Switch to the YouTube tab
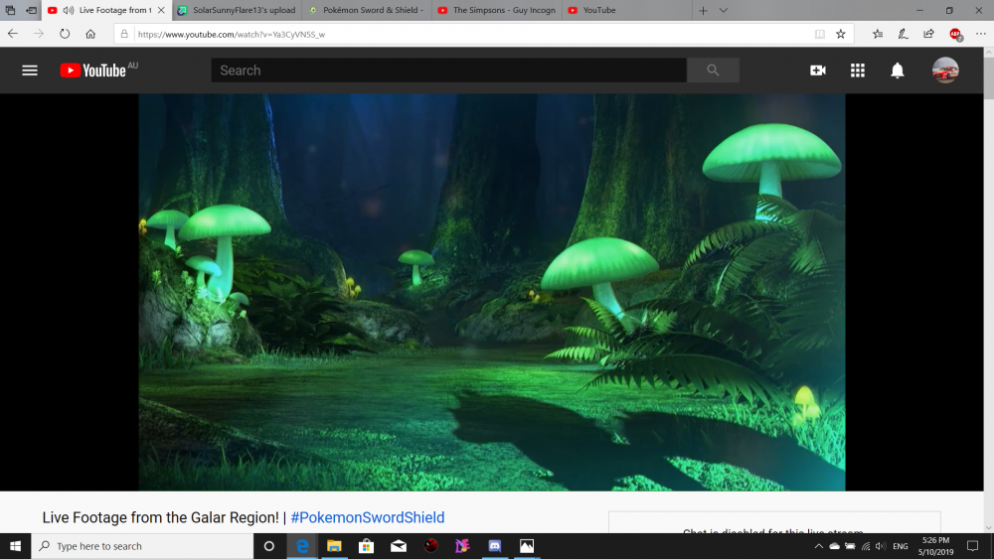The width and height of the screenshot is (994, 559). point(626,10)
